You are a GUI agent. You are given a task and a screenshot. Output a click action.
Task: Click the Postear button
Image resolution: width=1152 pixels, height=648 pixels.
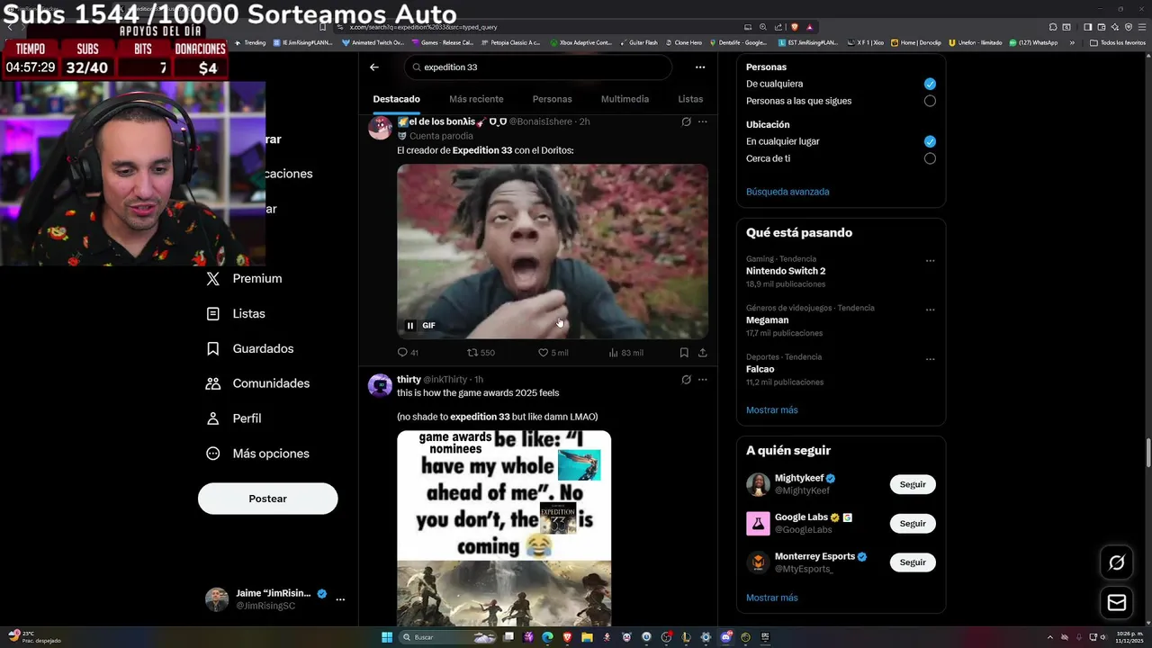click(268, 499)
